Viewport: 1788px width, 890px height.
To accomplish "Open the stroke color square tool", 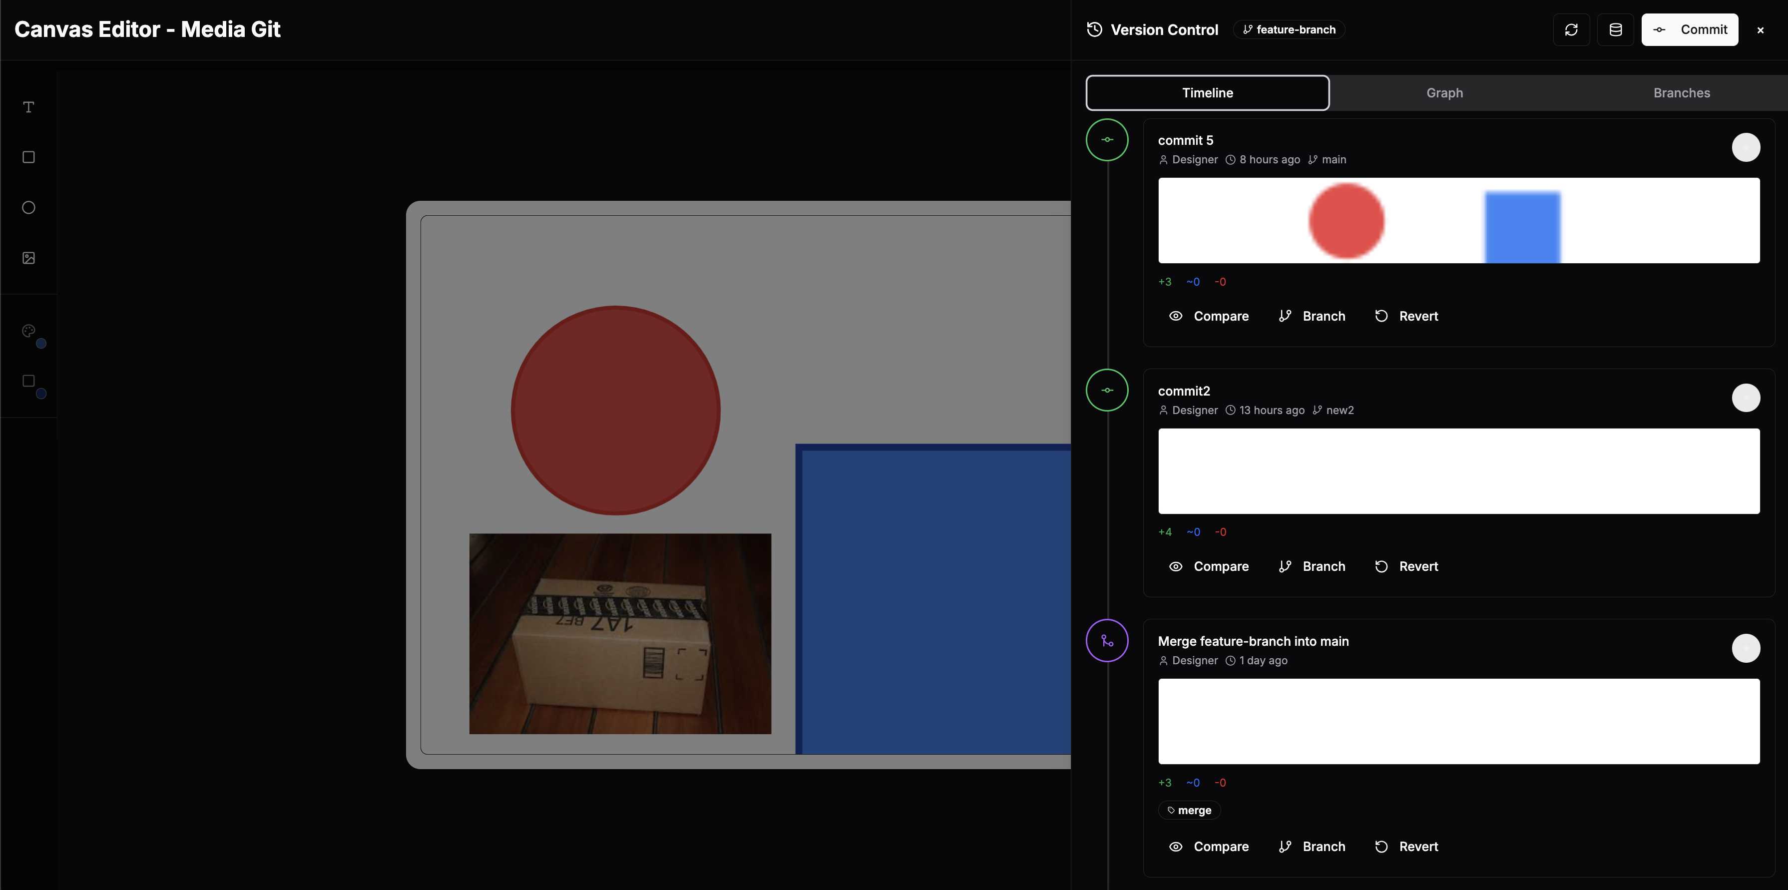I will [28, 381].
